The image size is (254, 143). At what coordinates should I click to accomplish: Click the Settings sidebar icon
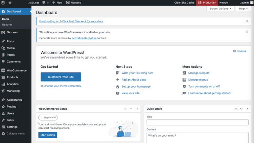[3, 127]
